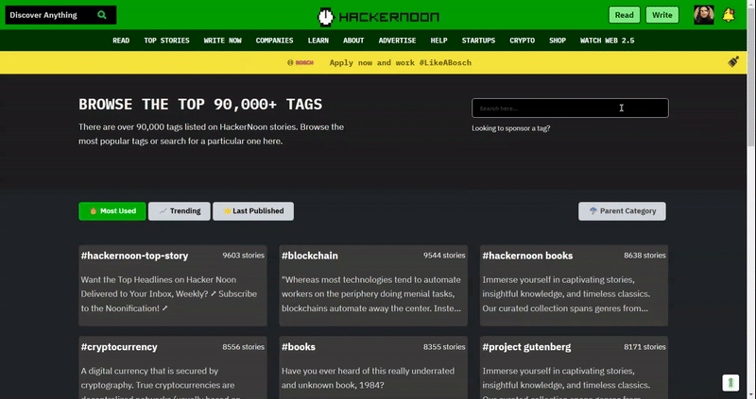
Task: Click the '8355 stories' count
Action: 444,347
